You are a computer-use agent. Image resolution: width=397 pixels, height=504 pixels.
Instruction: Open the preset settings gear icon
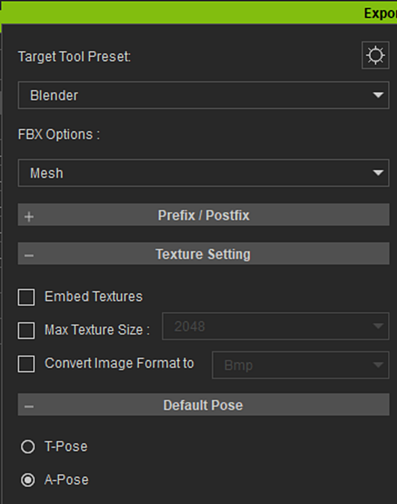375,56
